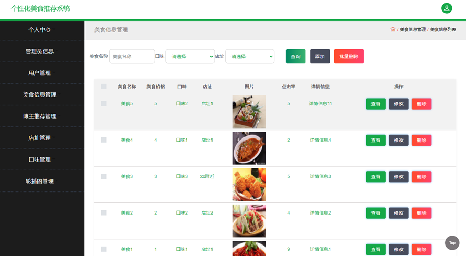Open 口味管理 sidebar menu

(42, 159)
